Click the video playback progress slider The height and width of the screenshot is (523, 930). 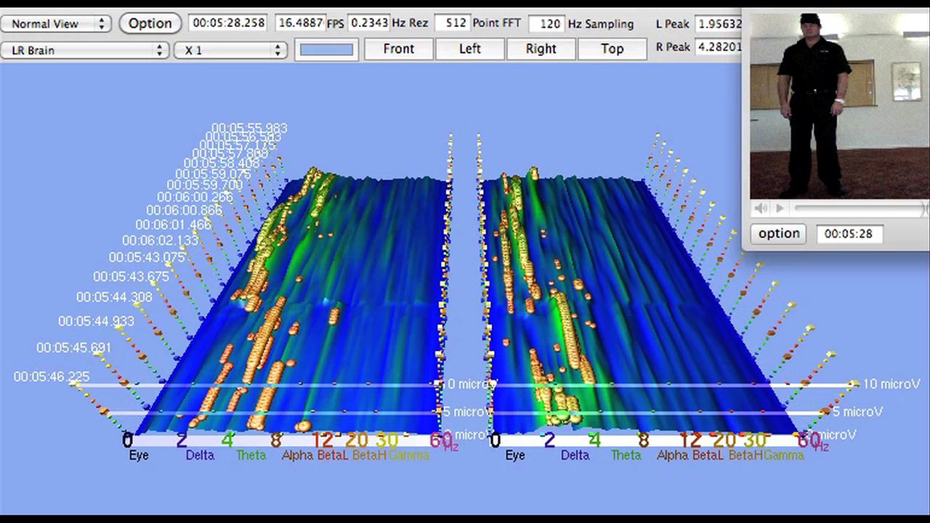click(x=857, y=208)
